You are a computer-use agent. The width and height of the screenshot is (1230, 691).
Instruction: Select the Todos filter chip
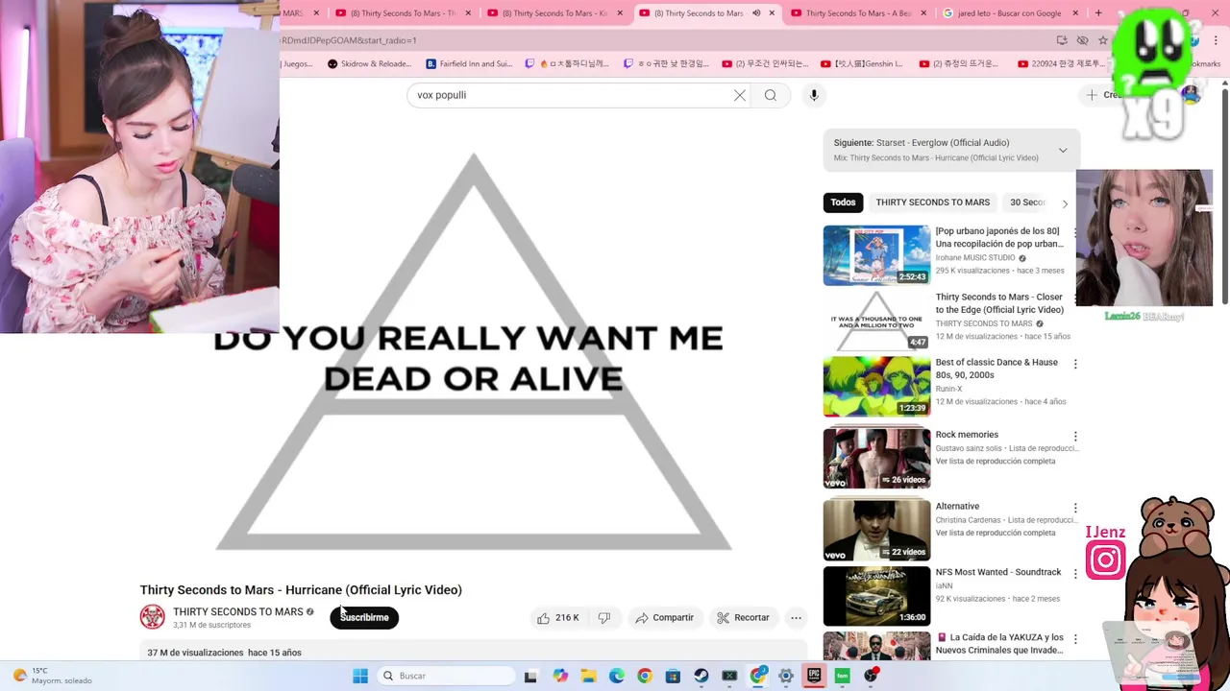pos(843,203)
